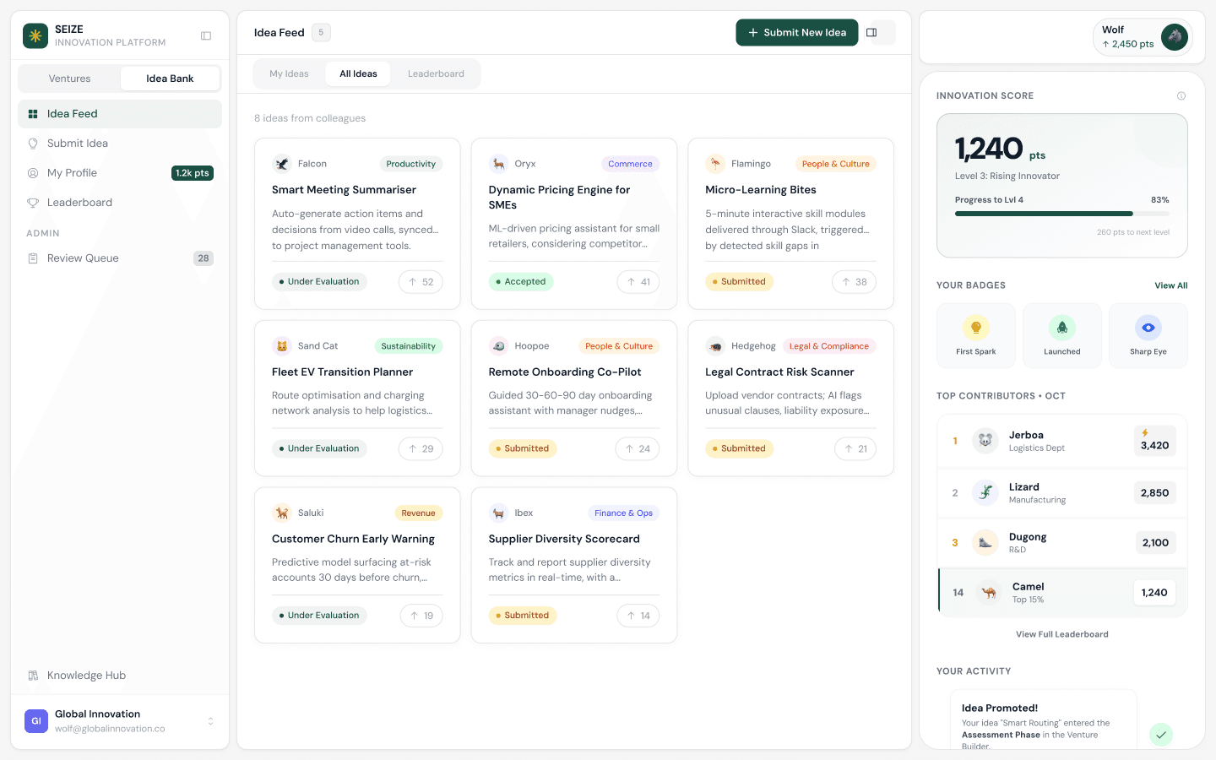The height and width of the screenshot is (760, 1216).
Task: Click the Camel rank 14 leaderboard row
Action: click(1062, 593)
